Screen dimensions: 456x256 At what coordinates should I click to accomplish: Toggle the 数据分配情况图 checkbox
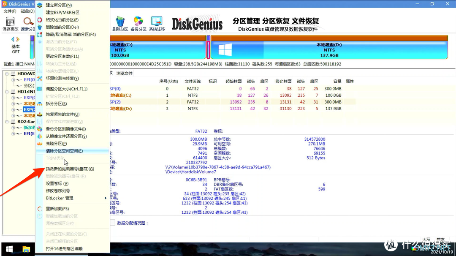click(113, 223)
